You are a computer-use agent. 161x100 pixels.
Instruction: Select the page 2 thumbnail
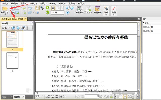coord(12,60)
